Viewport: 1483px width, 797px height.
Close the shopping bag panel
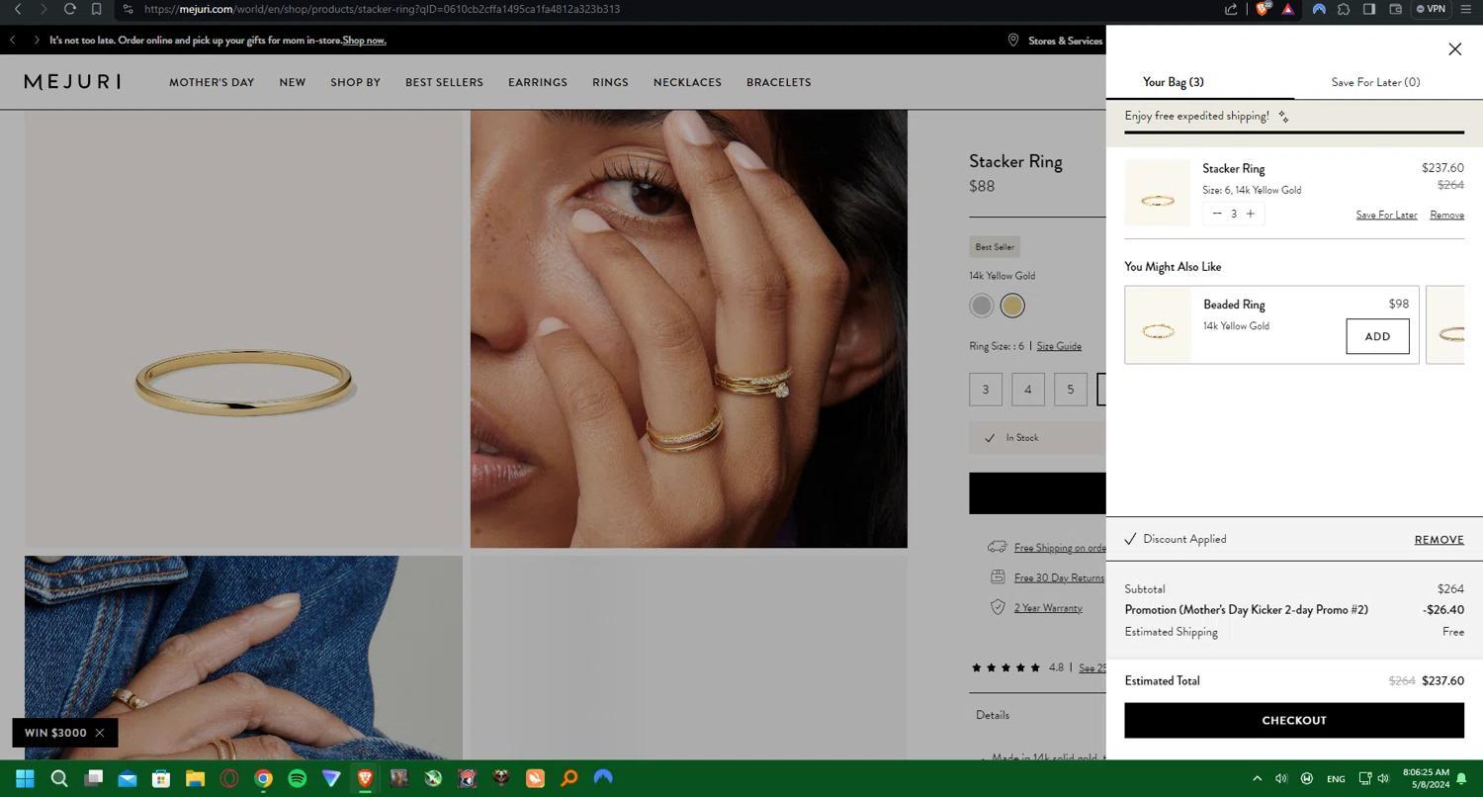pyautogui.click(x=1454, y=49)
